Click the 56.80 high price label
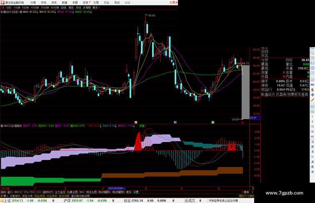The image size is (315, 203). (152, 15)
